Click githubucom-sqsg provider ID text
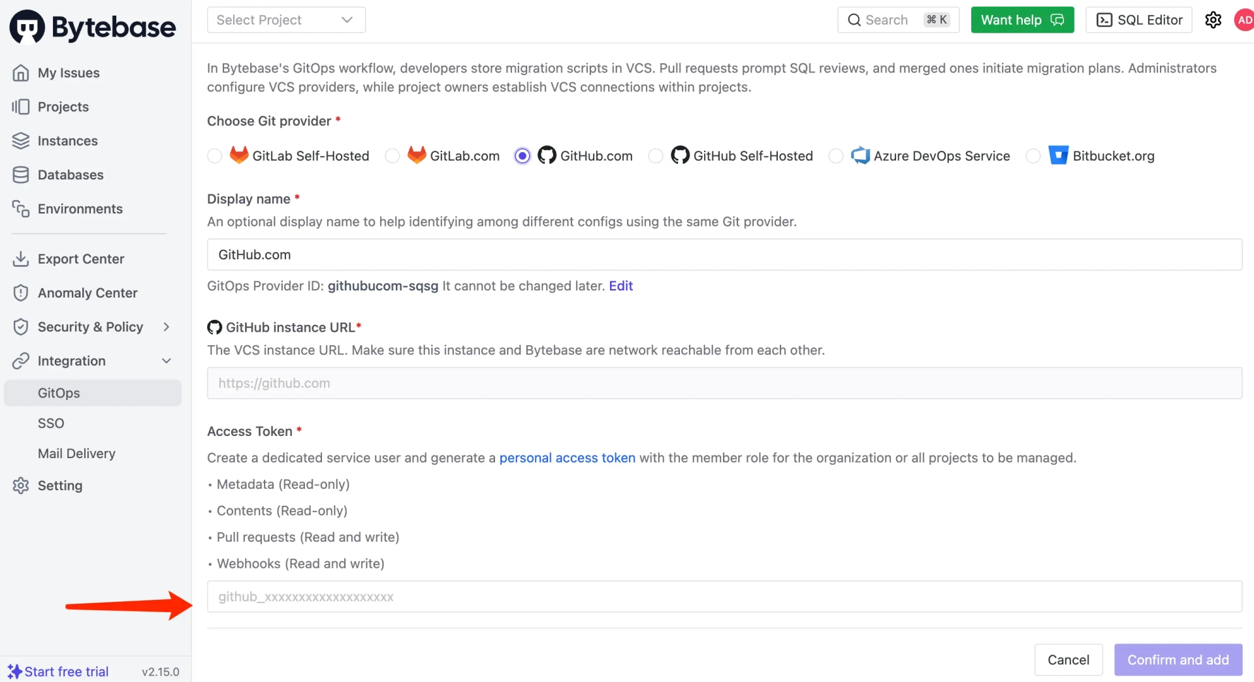 [x=383, y=286]
